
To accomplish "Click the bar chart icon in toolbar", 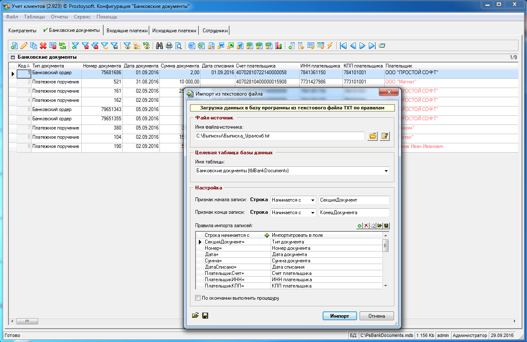I will click(x=279, y=46).
